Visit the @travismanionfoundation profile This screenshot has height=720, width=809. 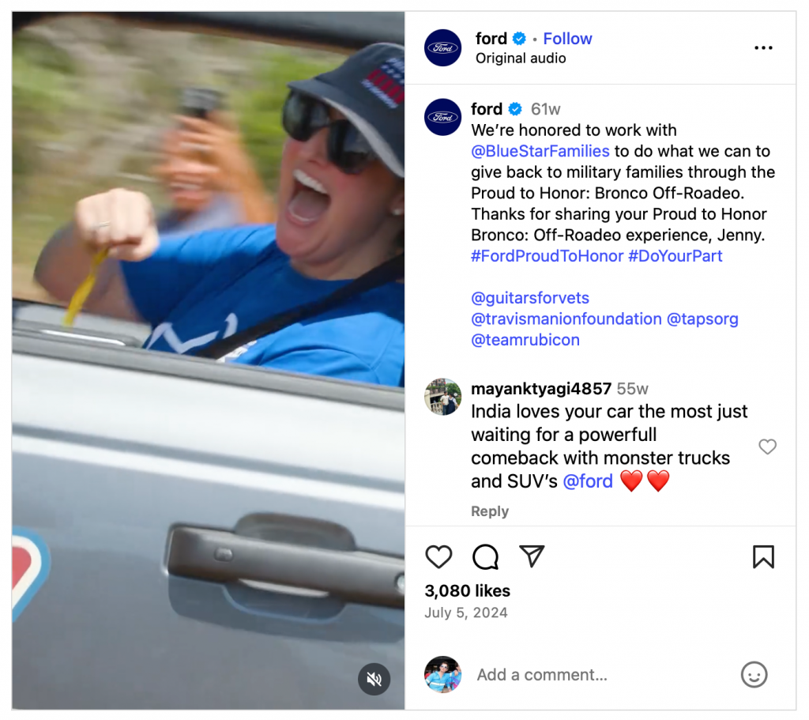click(x=566, y=319)
